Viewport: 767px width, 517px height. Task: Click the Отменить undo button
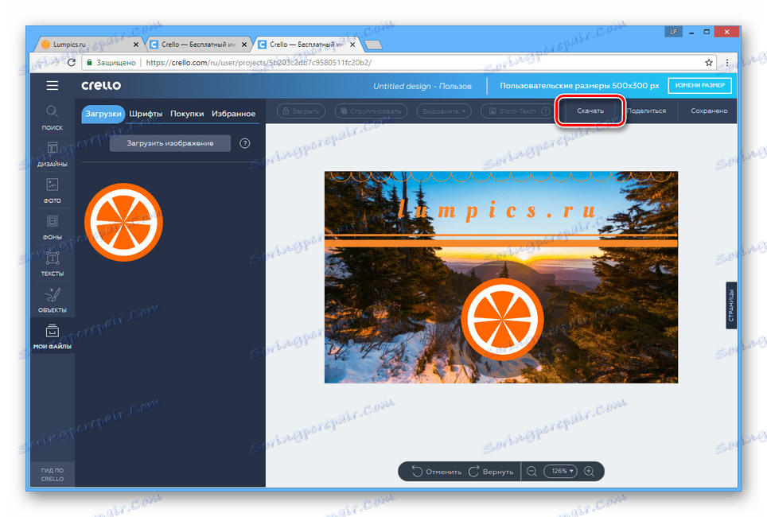click(x=437, y=472)
